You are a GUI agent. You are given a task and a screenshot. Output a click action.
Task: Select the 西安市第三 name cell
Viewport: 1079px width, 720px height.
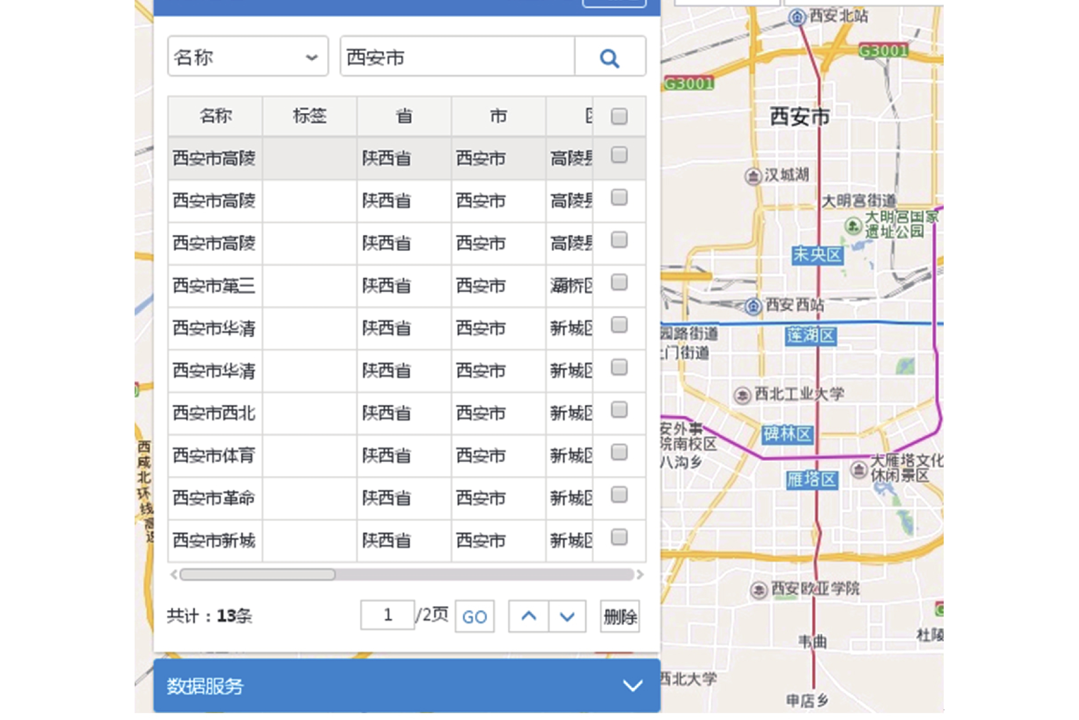point(215,286)
